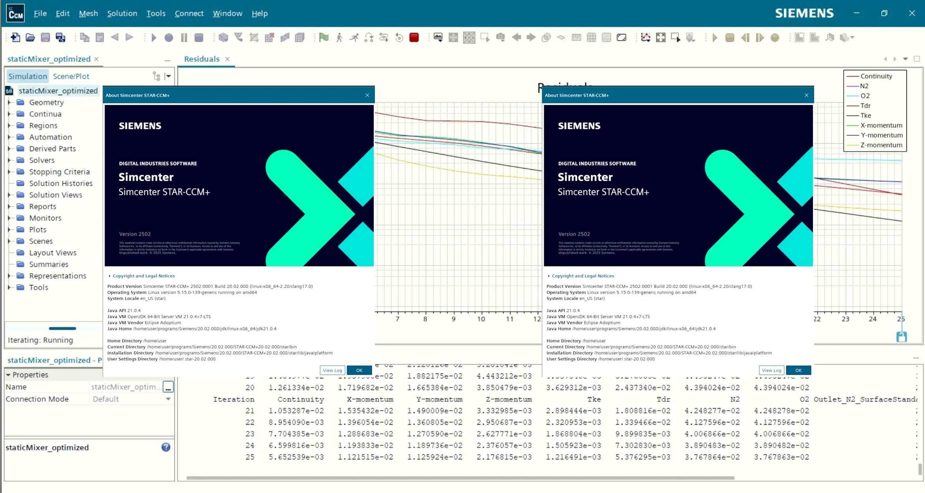Collapse the Properties section triangle
The image size is (925, 493).
[x=8, y=375]
